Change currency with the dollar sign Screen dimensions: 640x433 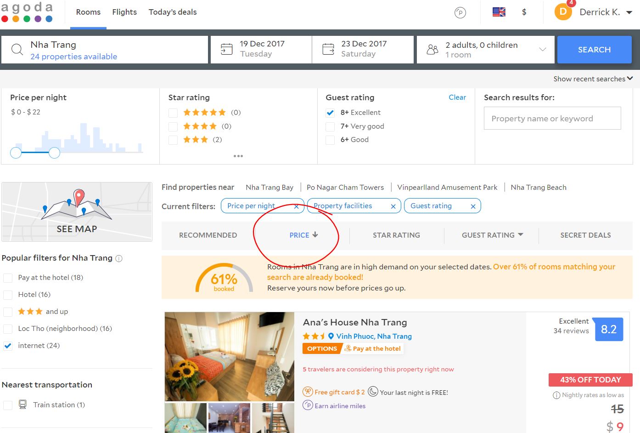524,12
